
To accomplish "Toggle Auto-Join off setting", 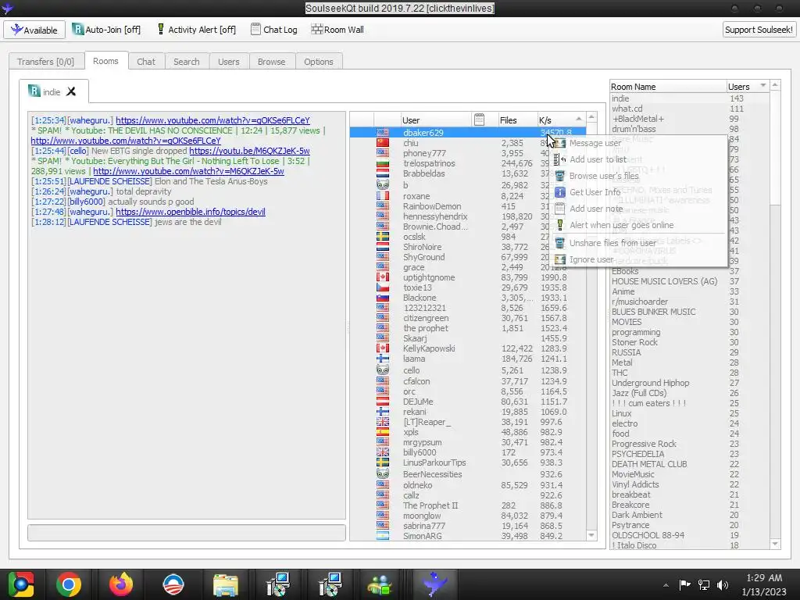I will click(x=106, y=30).
